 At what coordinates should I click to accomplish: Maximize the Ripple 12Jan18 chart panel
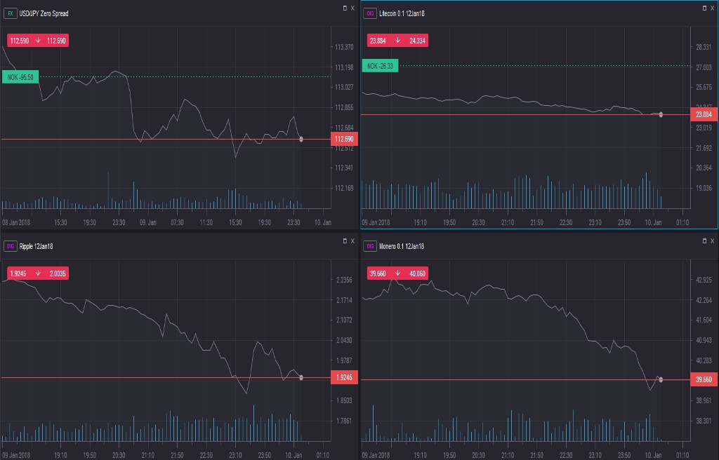[344, 241]
